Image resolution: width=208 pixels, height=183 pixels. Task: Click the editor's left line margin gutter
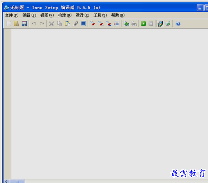pos(7,104)
